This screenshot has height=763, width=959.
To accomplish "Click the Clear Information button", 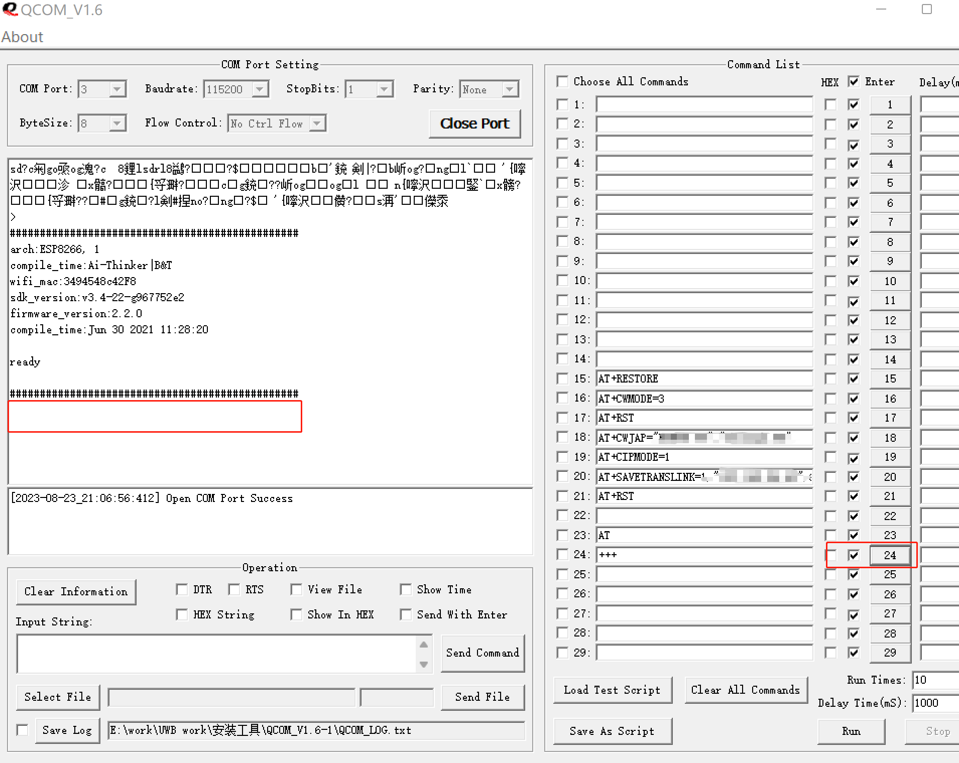I will tap(76, 592).
